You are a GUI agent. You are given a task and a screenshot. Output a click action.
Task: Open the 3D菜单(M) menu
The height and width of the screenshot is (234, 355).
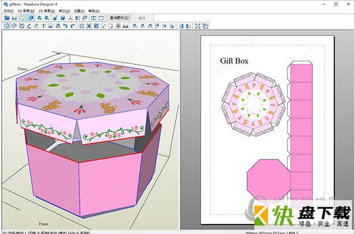tap(26, 11)
